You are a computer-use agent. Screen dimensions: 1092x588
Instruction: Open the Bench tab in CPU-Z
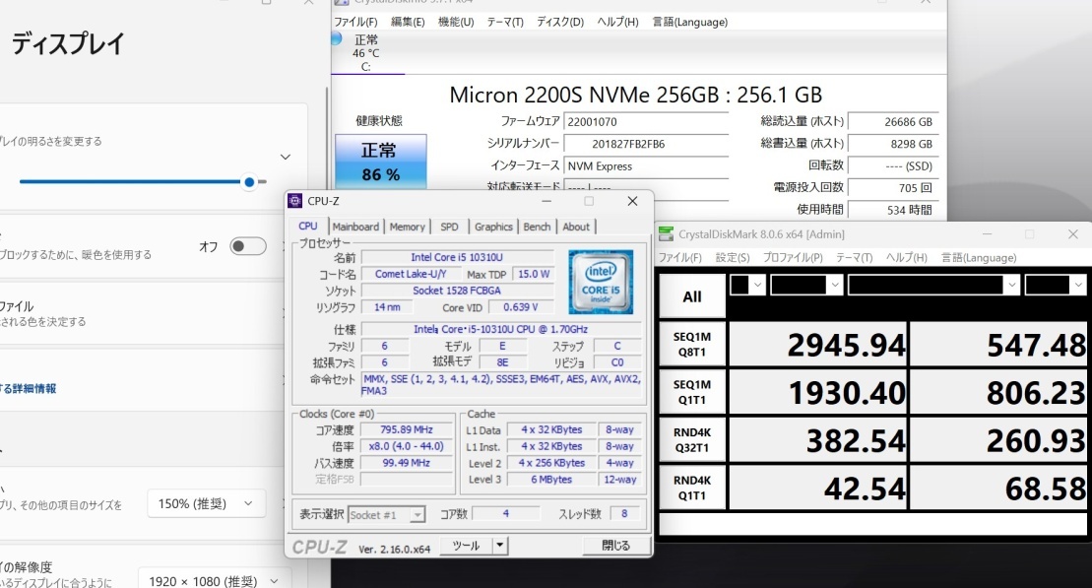(537, 226)
